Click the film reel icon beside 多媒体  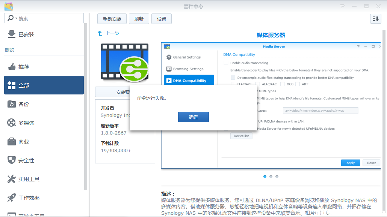click(x=11, y=123)
